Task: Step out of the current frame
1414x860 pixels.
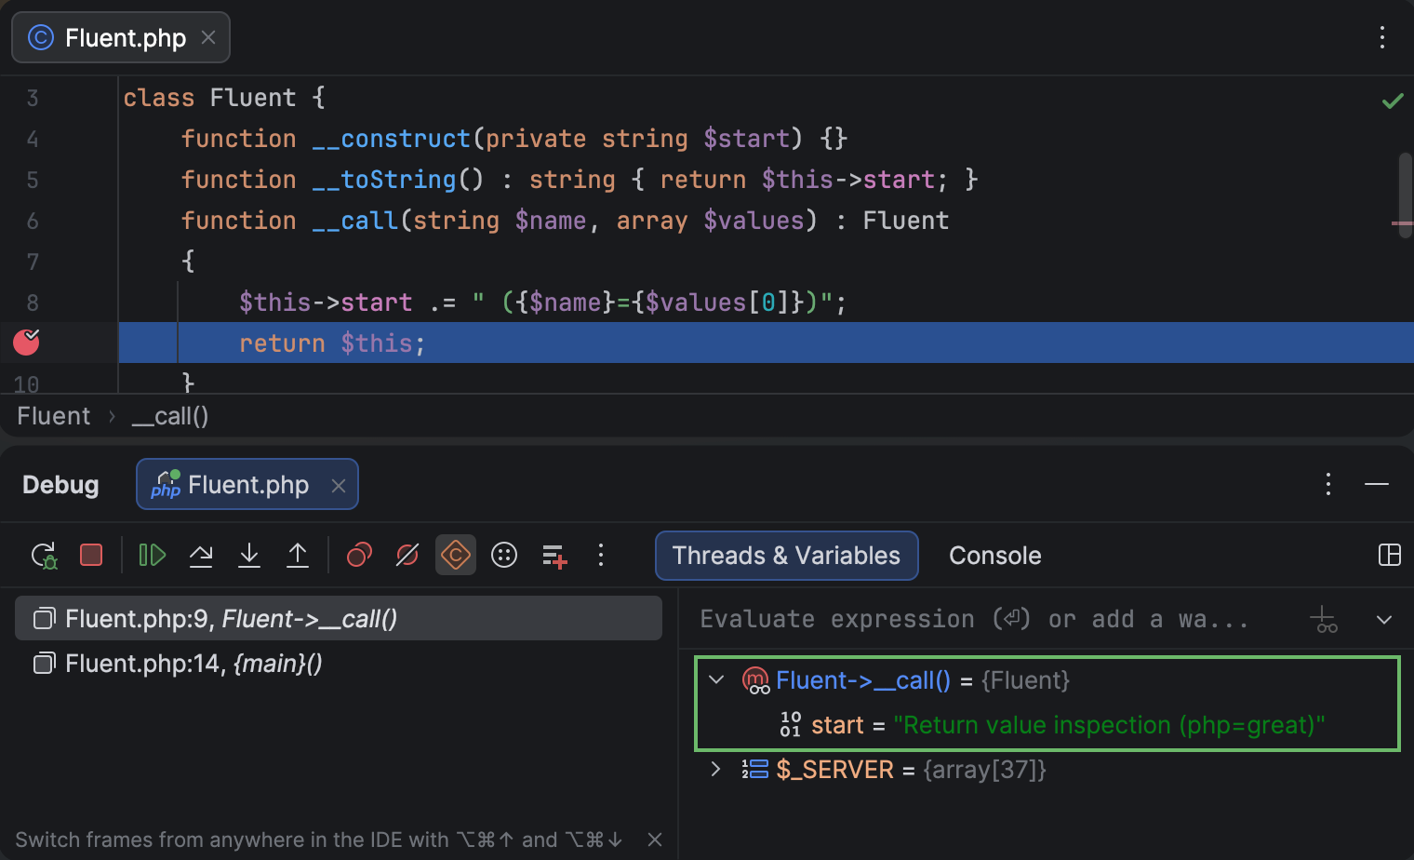Action: click(x=298, y=555)
